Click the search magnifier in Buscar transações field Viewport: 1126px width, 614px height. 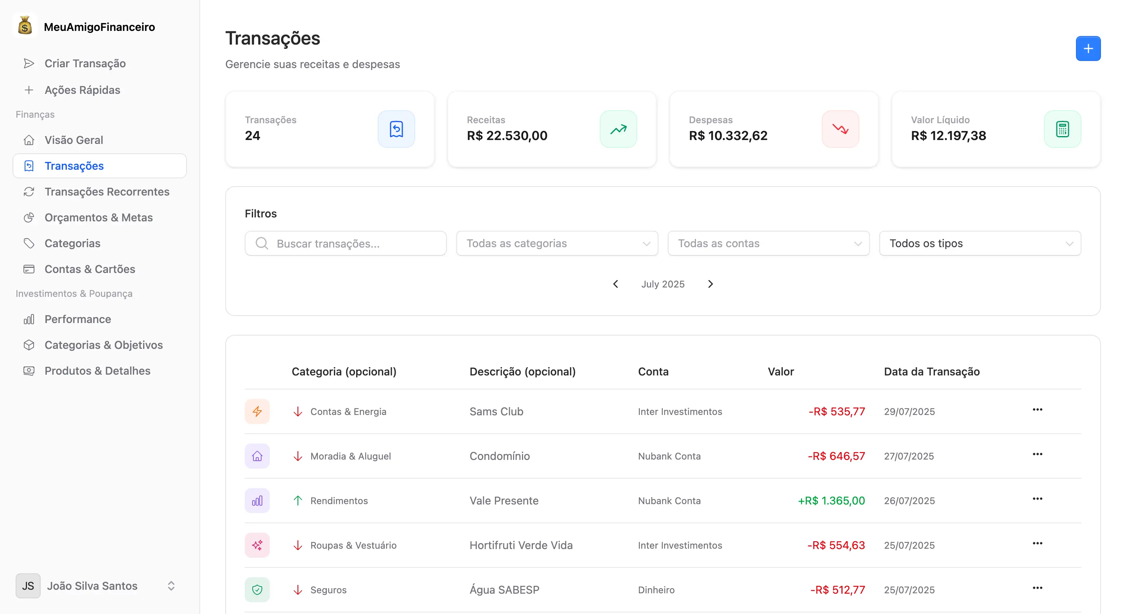point(262,243)
